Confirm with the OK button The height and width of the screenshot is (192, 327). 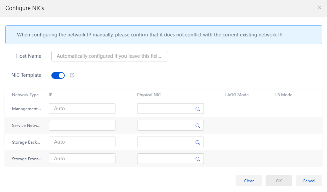pyautogui.click(x=279, y=181)
